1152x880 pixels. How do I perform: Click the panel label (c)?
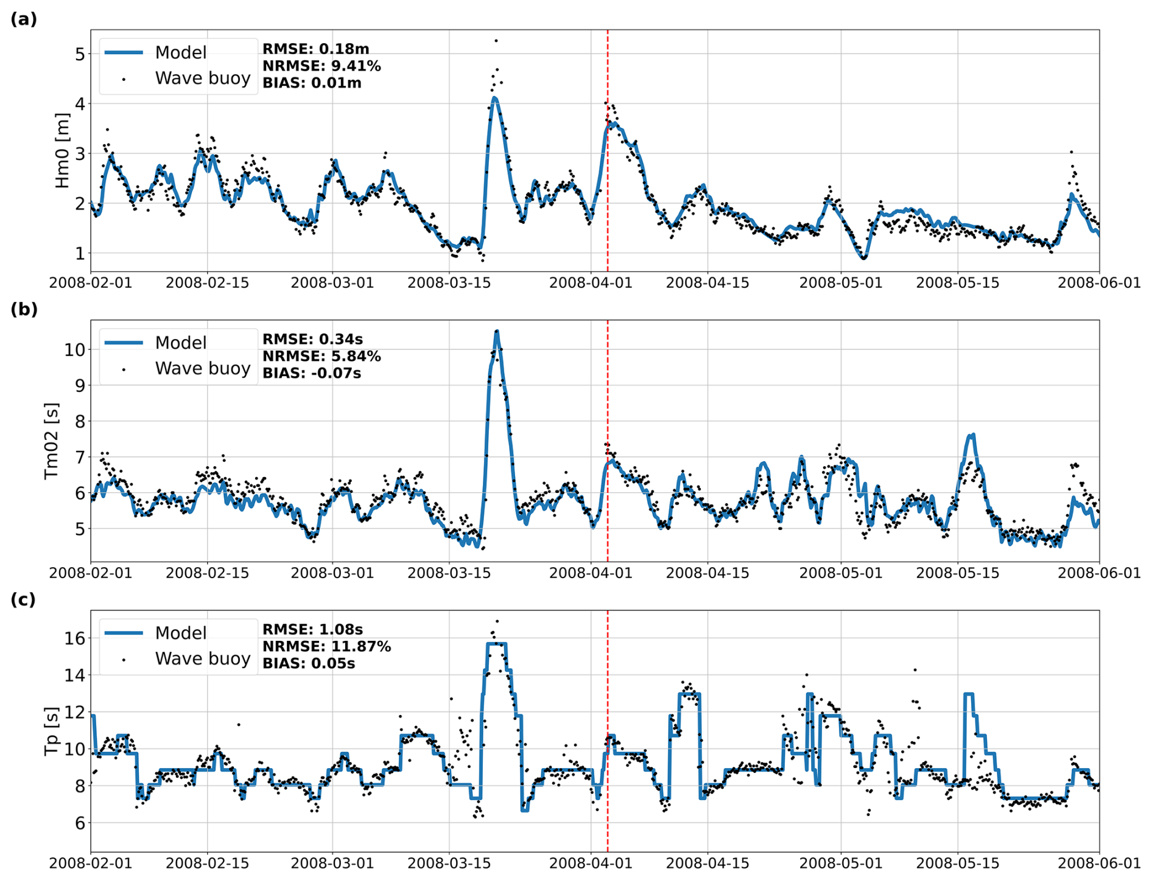(24, 600)
